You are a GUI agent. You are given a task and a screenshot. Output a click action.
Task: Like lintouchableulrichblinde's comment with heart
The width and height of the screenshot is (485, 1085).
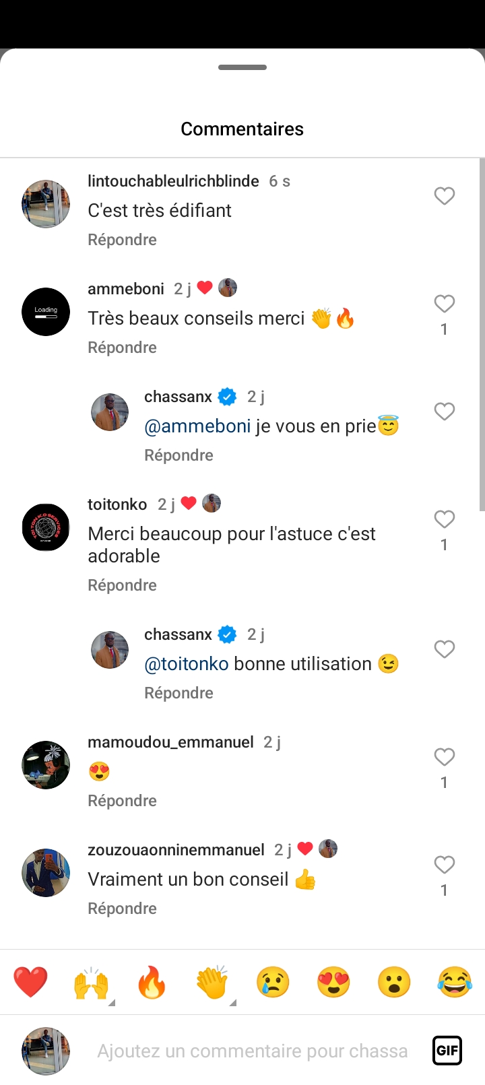(x=444, y=196)
